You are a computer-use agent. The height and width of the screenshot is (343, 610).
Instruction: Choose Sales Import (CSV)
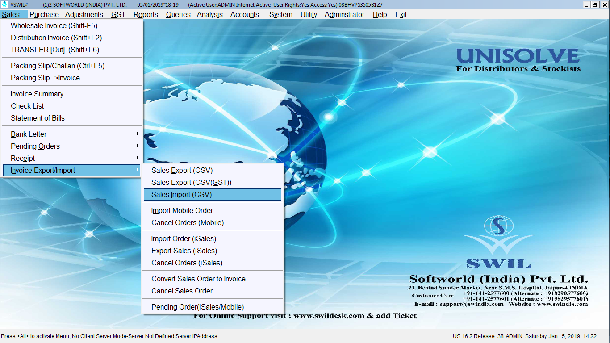(x=213, y=195)
